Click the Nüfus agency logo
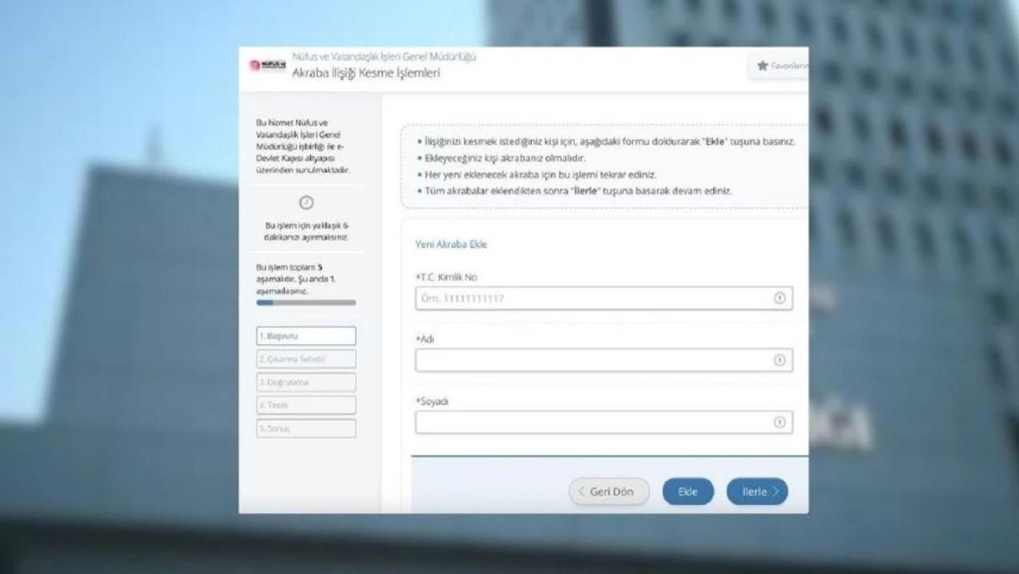Screen dimensions: 1019x574 [268, 66]
